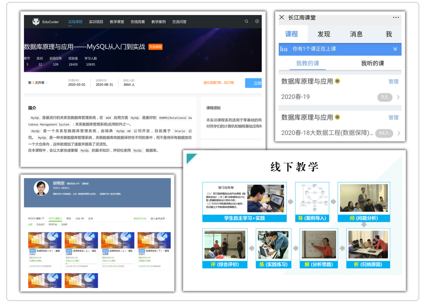This screenshot has width=425, height=304.
Task: Open the 数据库系统(中):建模与设计 course thumbnail
Action: (x=45, y=240)
